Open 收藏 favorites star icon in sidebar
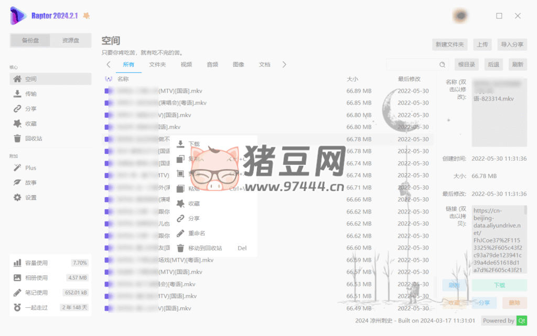Screen dimensions: 537x336 [17, 124]
